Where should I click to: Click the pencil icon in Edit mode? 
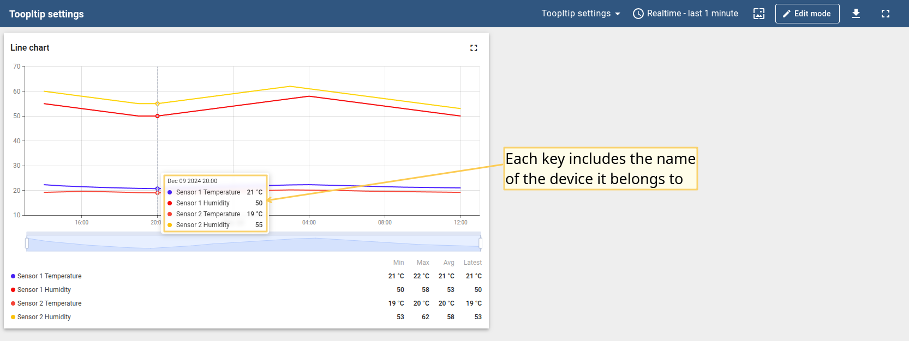(x=786, y=14)
